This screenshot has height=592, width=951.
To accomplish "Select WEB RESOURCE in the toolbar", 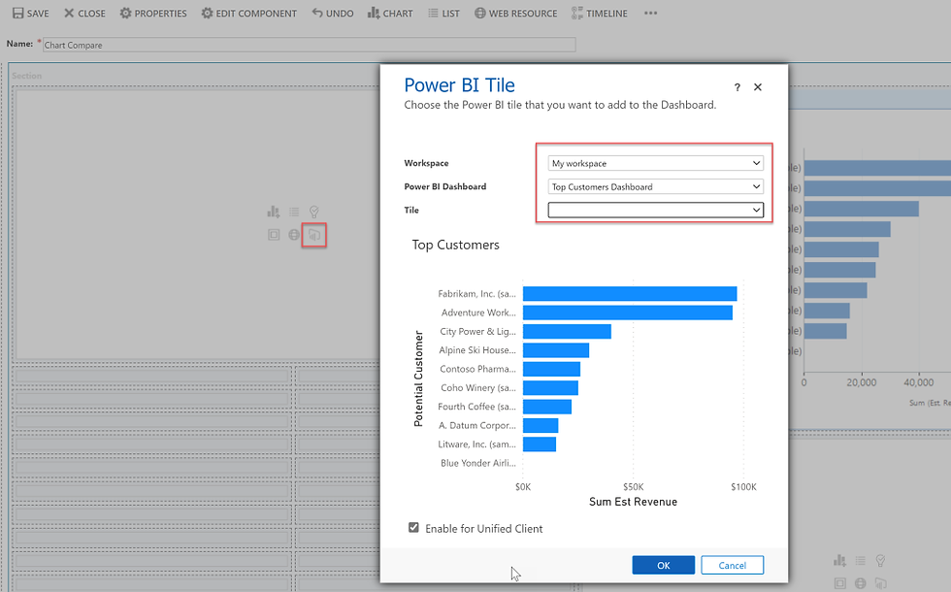I will tap(516, 13).
